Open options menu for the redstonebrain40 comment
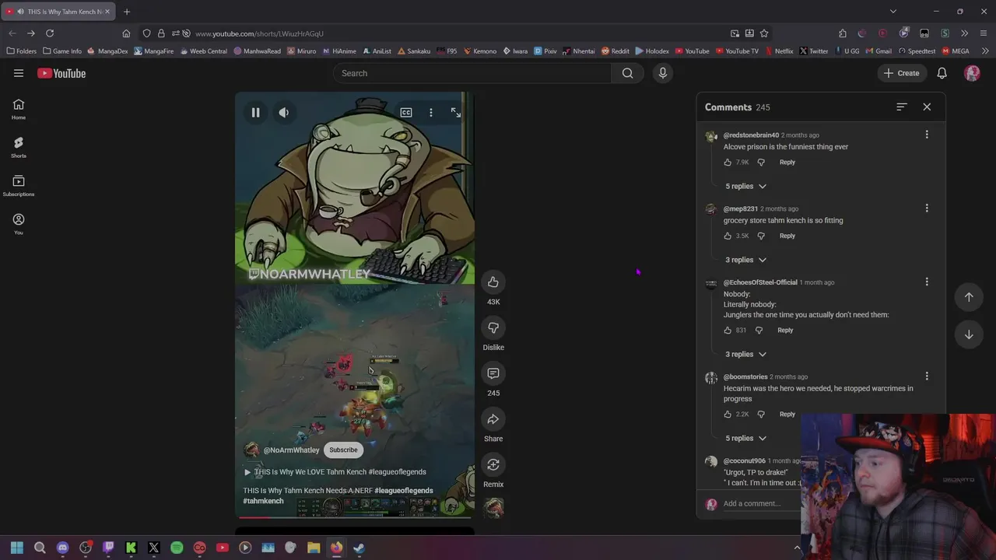The width and height of the screenshot is (996, 560). 927,135
